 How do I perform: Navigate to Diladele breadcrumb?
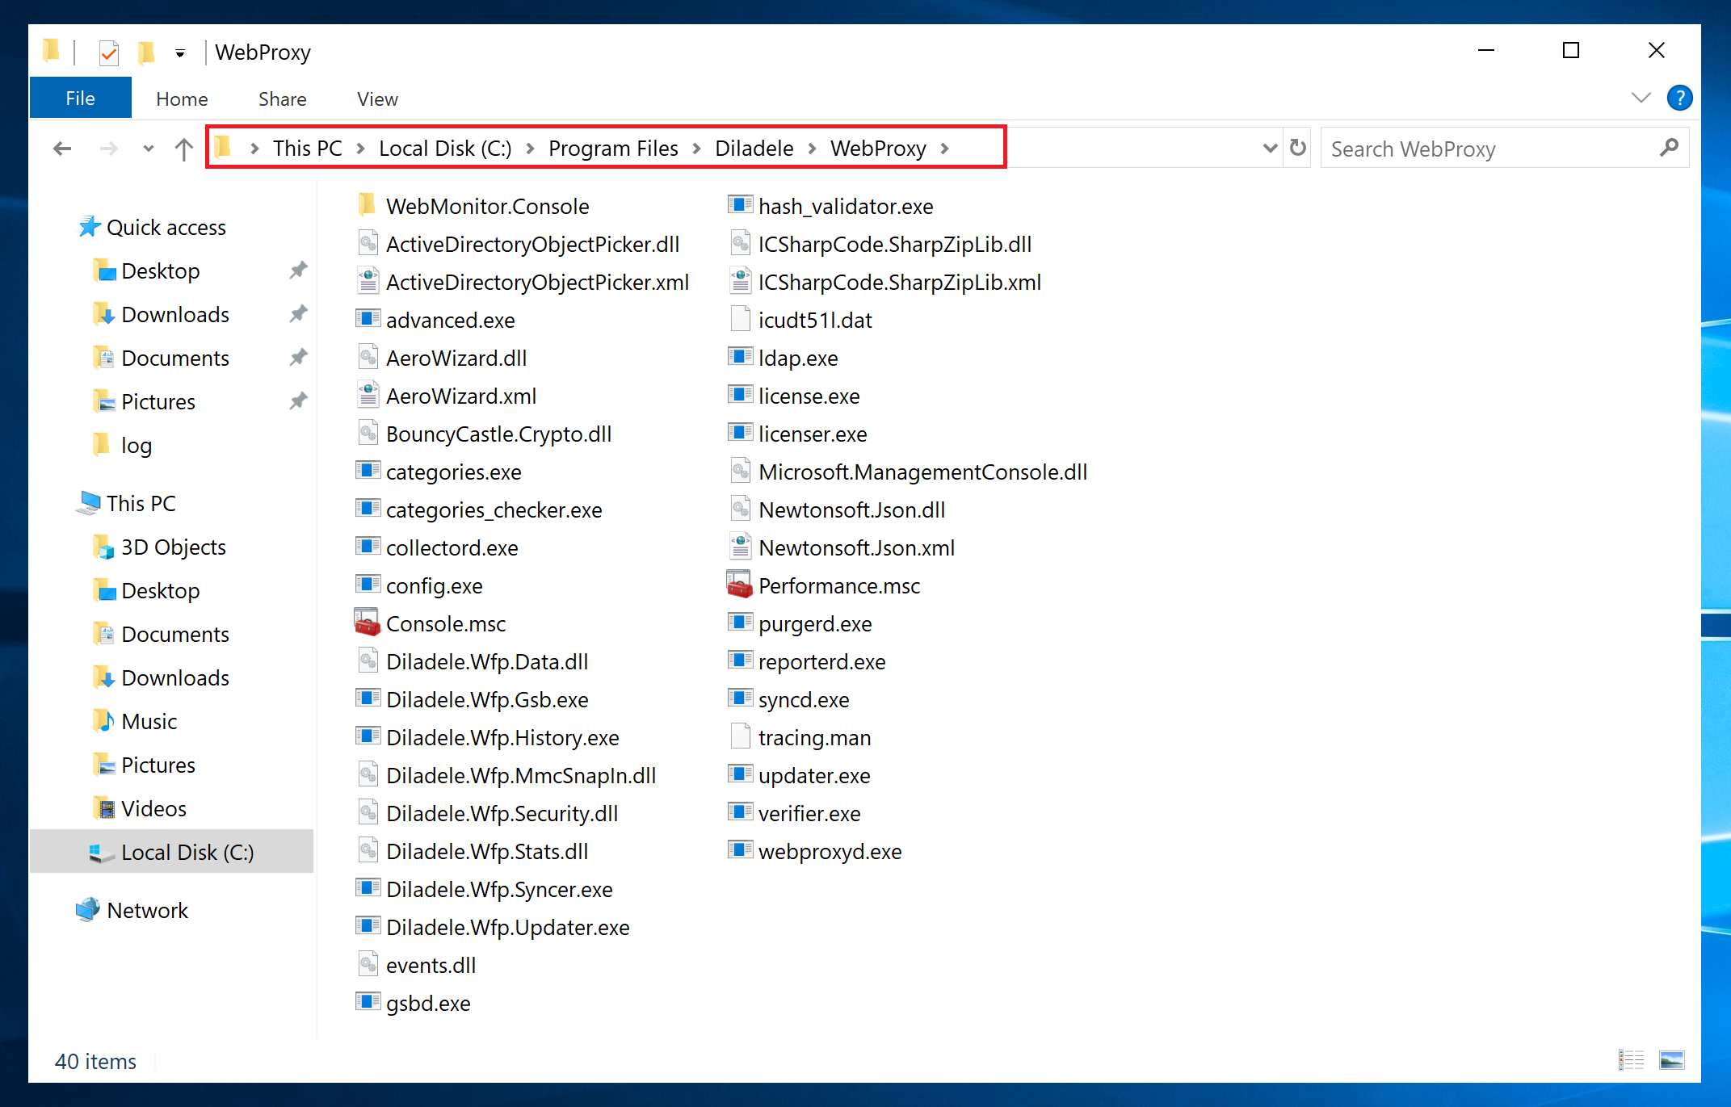coord(754,149)
